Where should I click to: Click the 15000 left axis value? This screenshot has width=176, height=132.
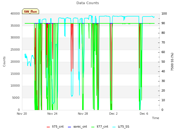coord(15,74)
